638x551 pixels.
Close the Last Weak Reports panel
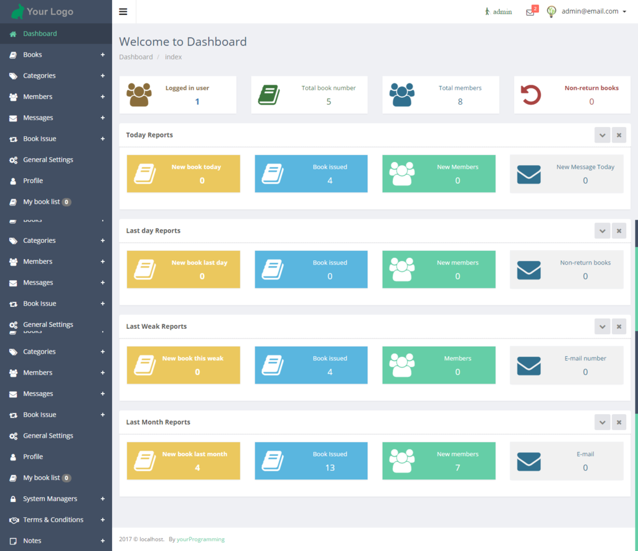[x=619, y=327]
